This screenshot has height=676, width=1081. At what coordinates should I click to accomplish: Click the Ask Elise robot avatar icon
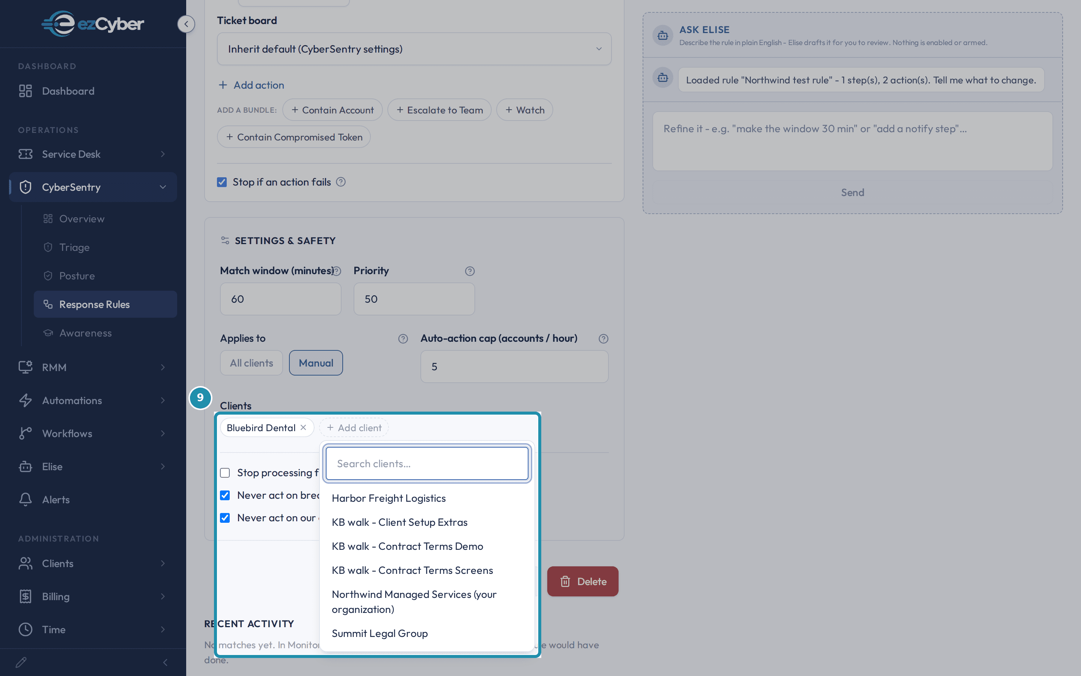point(663,35)
